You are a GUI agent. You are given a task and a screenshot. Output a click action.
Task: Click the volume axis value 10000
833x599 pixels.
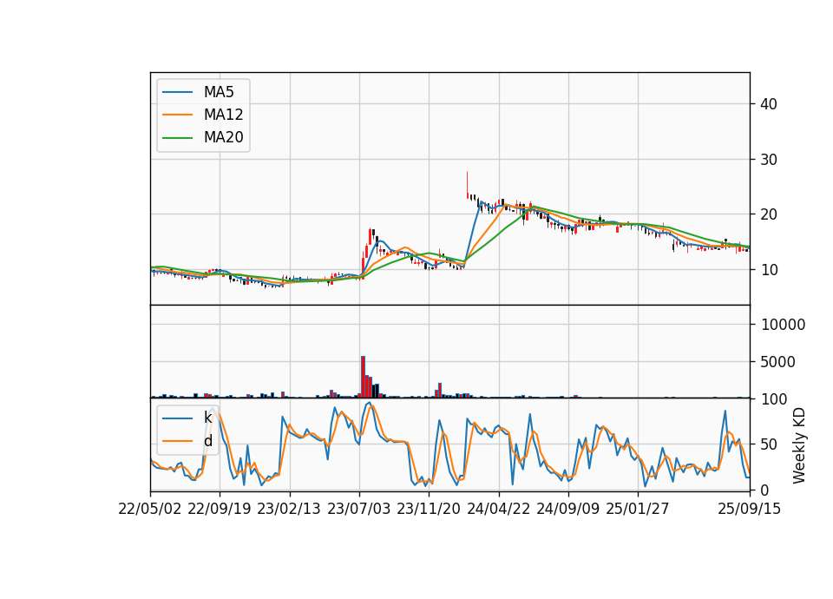tap(783, 325)
